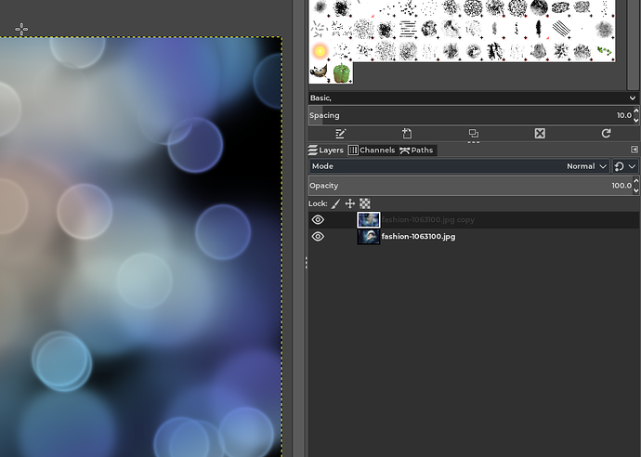This screenshot has width=641, height=457.
Task: Create a new brush with the icon
Action: point(407,134)
